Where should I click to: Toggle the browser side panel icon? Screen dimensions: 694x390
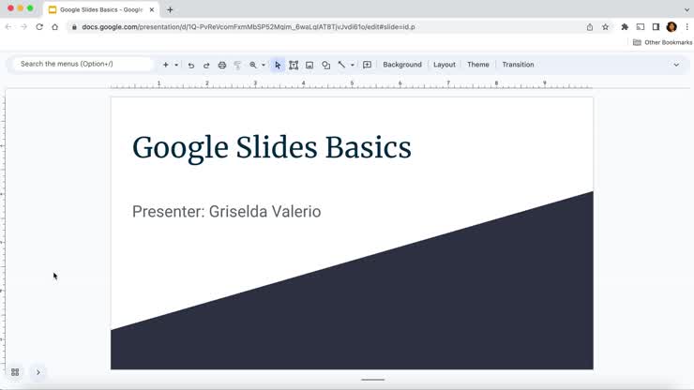[656, 27]
